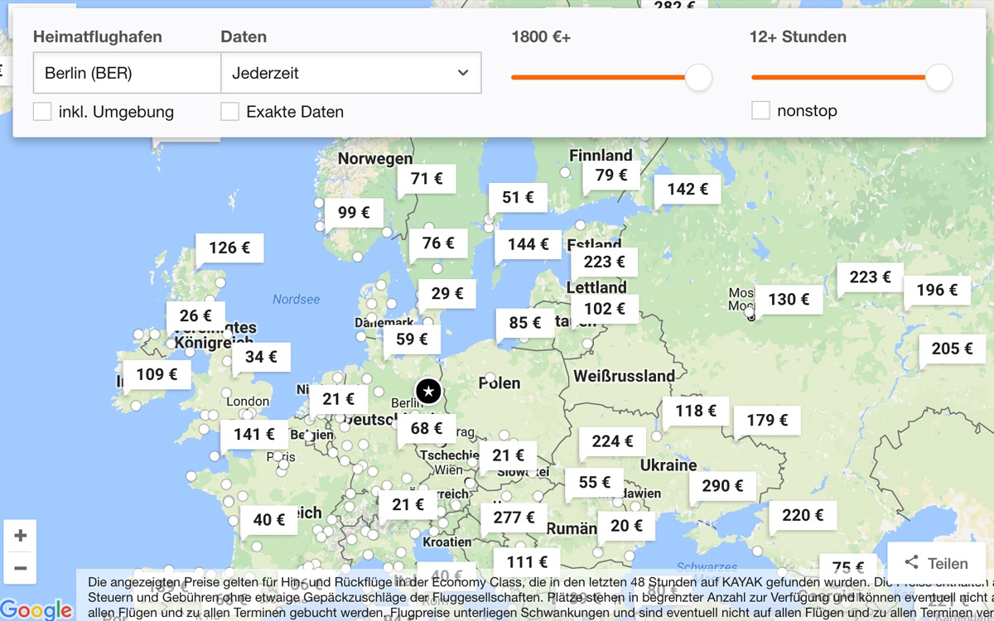Enable the nonstop flights checkbox

click(x=760, y=110)
